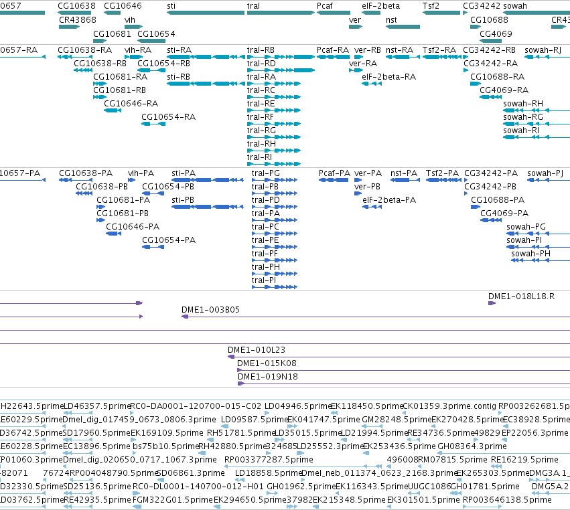The width and height of the screenshot is (570, 510).
Task: Click protein sti-PB
Action: [x=207, y=207]
